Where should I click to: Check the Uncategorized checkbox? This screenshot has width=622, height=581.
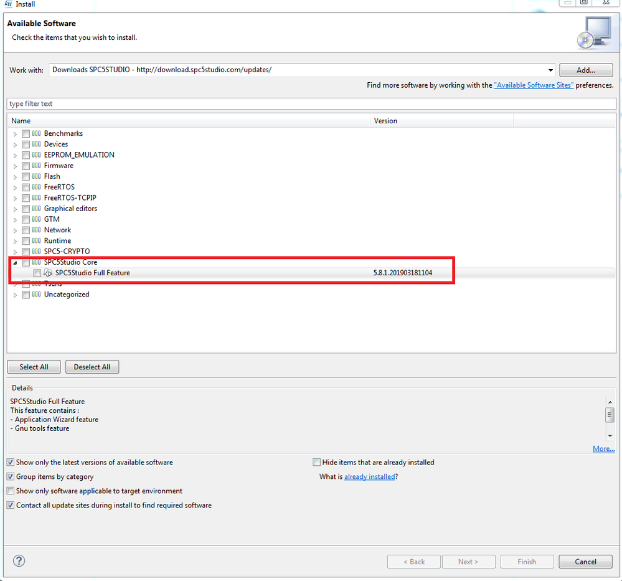[26, 295]
